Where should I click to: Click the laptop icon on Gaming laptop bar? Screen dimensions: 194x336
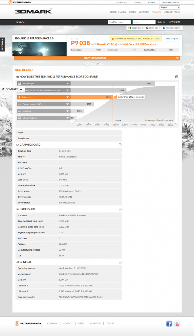19,104
